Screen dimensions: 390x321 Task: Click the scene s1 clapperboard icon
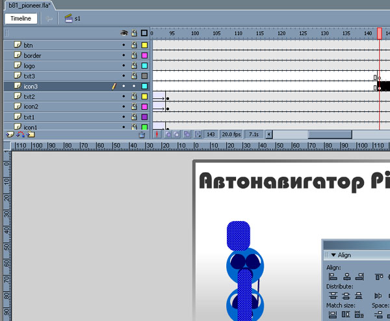coord(68,18)
